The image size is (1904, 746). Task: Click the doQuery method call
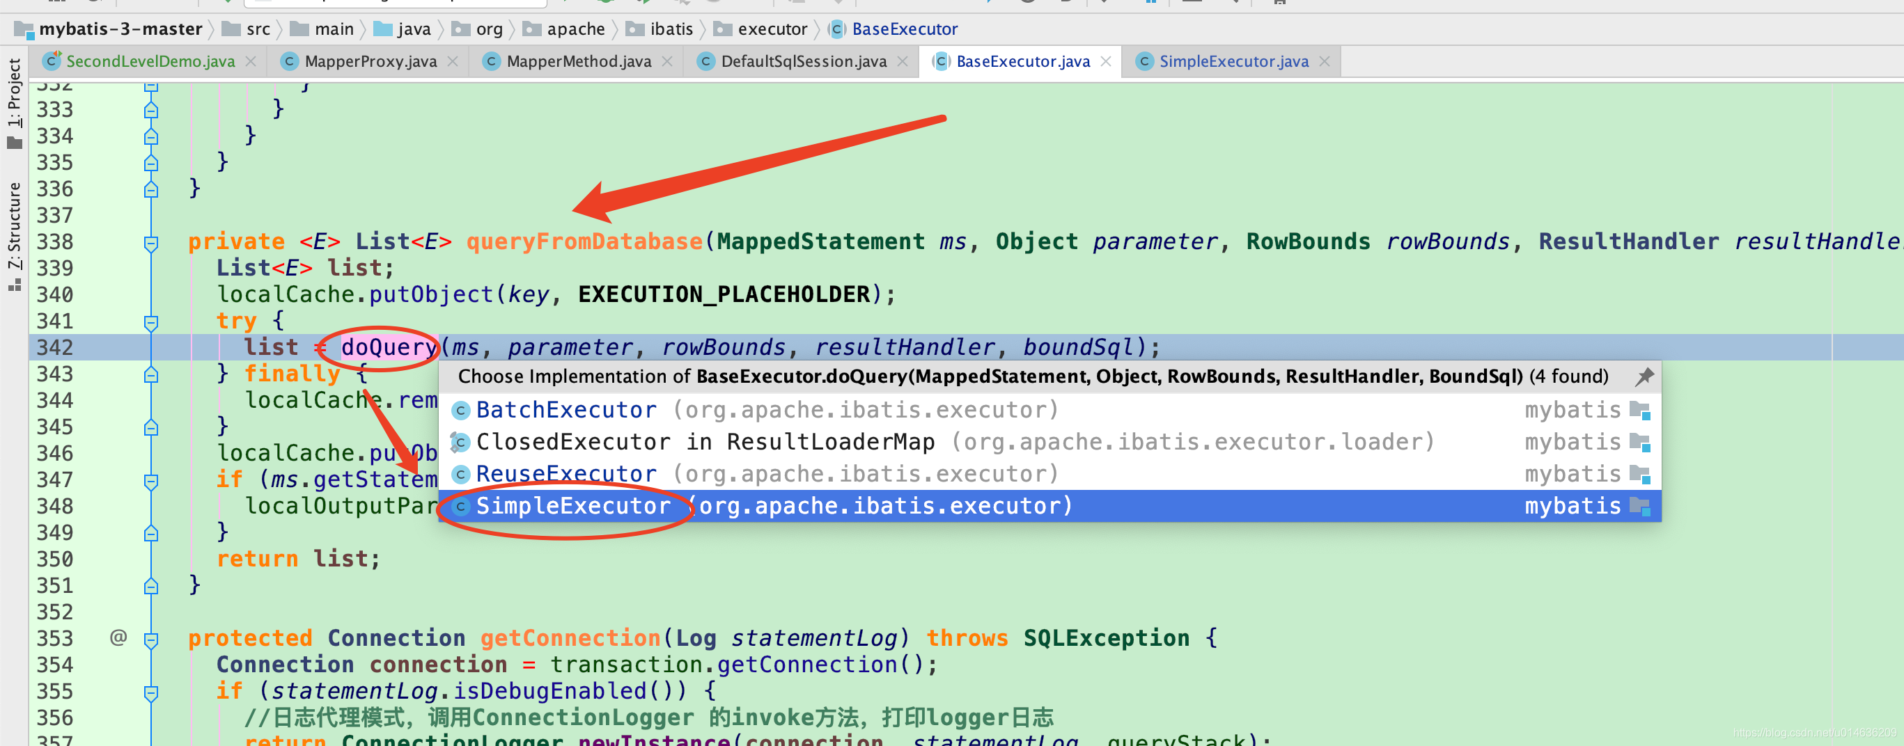(x=389, y=347)
